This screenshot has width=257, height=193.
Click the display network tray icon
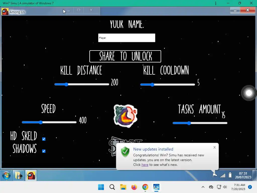(x=219, y=187)
